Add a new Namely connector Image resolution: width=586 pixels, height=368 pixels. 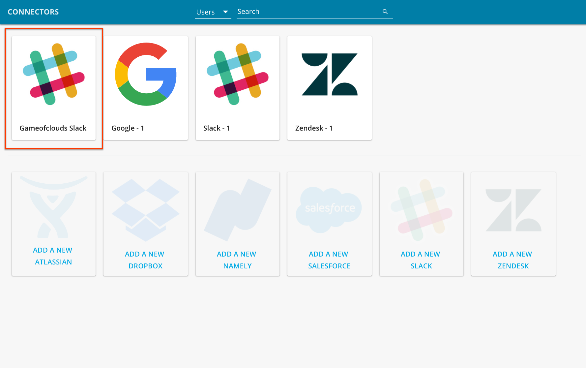tap(237, 260)
